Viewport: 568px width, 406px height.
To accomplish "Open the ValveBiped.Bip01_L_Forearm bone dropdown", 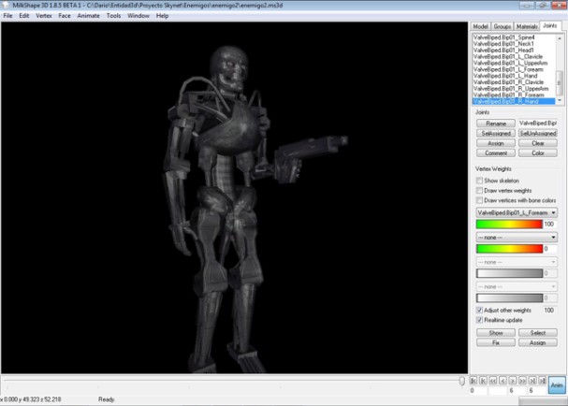I will pos(517,212).
